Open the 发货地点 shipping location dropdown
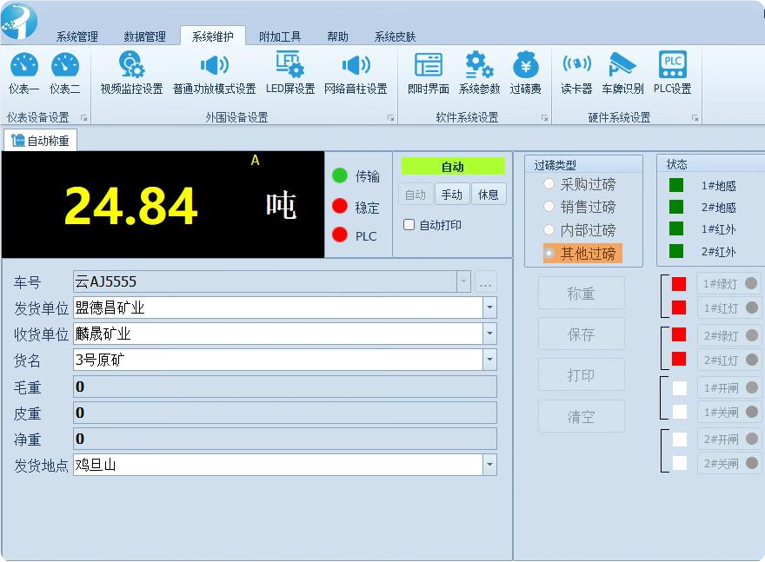The width and height of the screenshot is (765, 562). 489,463
